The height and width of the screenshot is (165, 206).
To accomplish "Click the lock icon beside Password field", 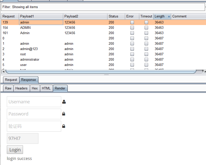I will point(64,114).
